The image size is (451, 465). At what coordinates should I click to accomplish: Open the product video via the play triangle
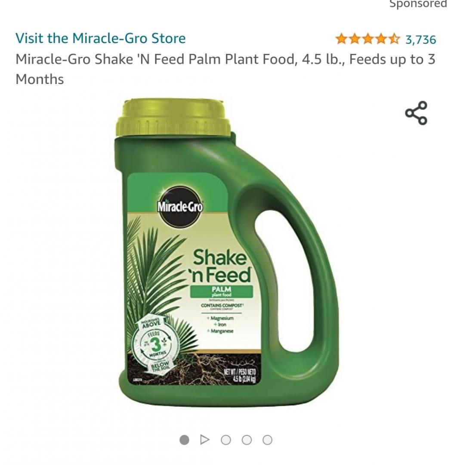pos(205,440)
